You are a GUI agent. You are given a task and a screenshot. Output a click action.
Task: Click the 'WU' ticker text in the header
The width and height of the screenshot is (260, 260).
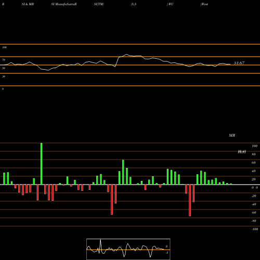pyautogui.click(x=171, y=4)
